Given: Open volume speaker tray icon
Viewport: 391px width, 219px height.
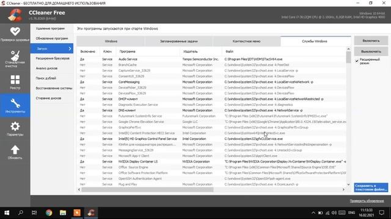Looking at the screenshot, I should pos(334,213).
